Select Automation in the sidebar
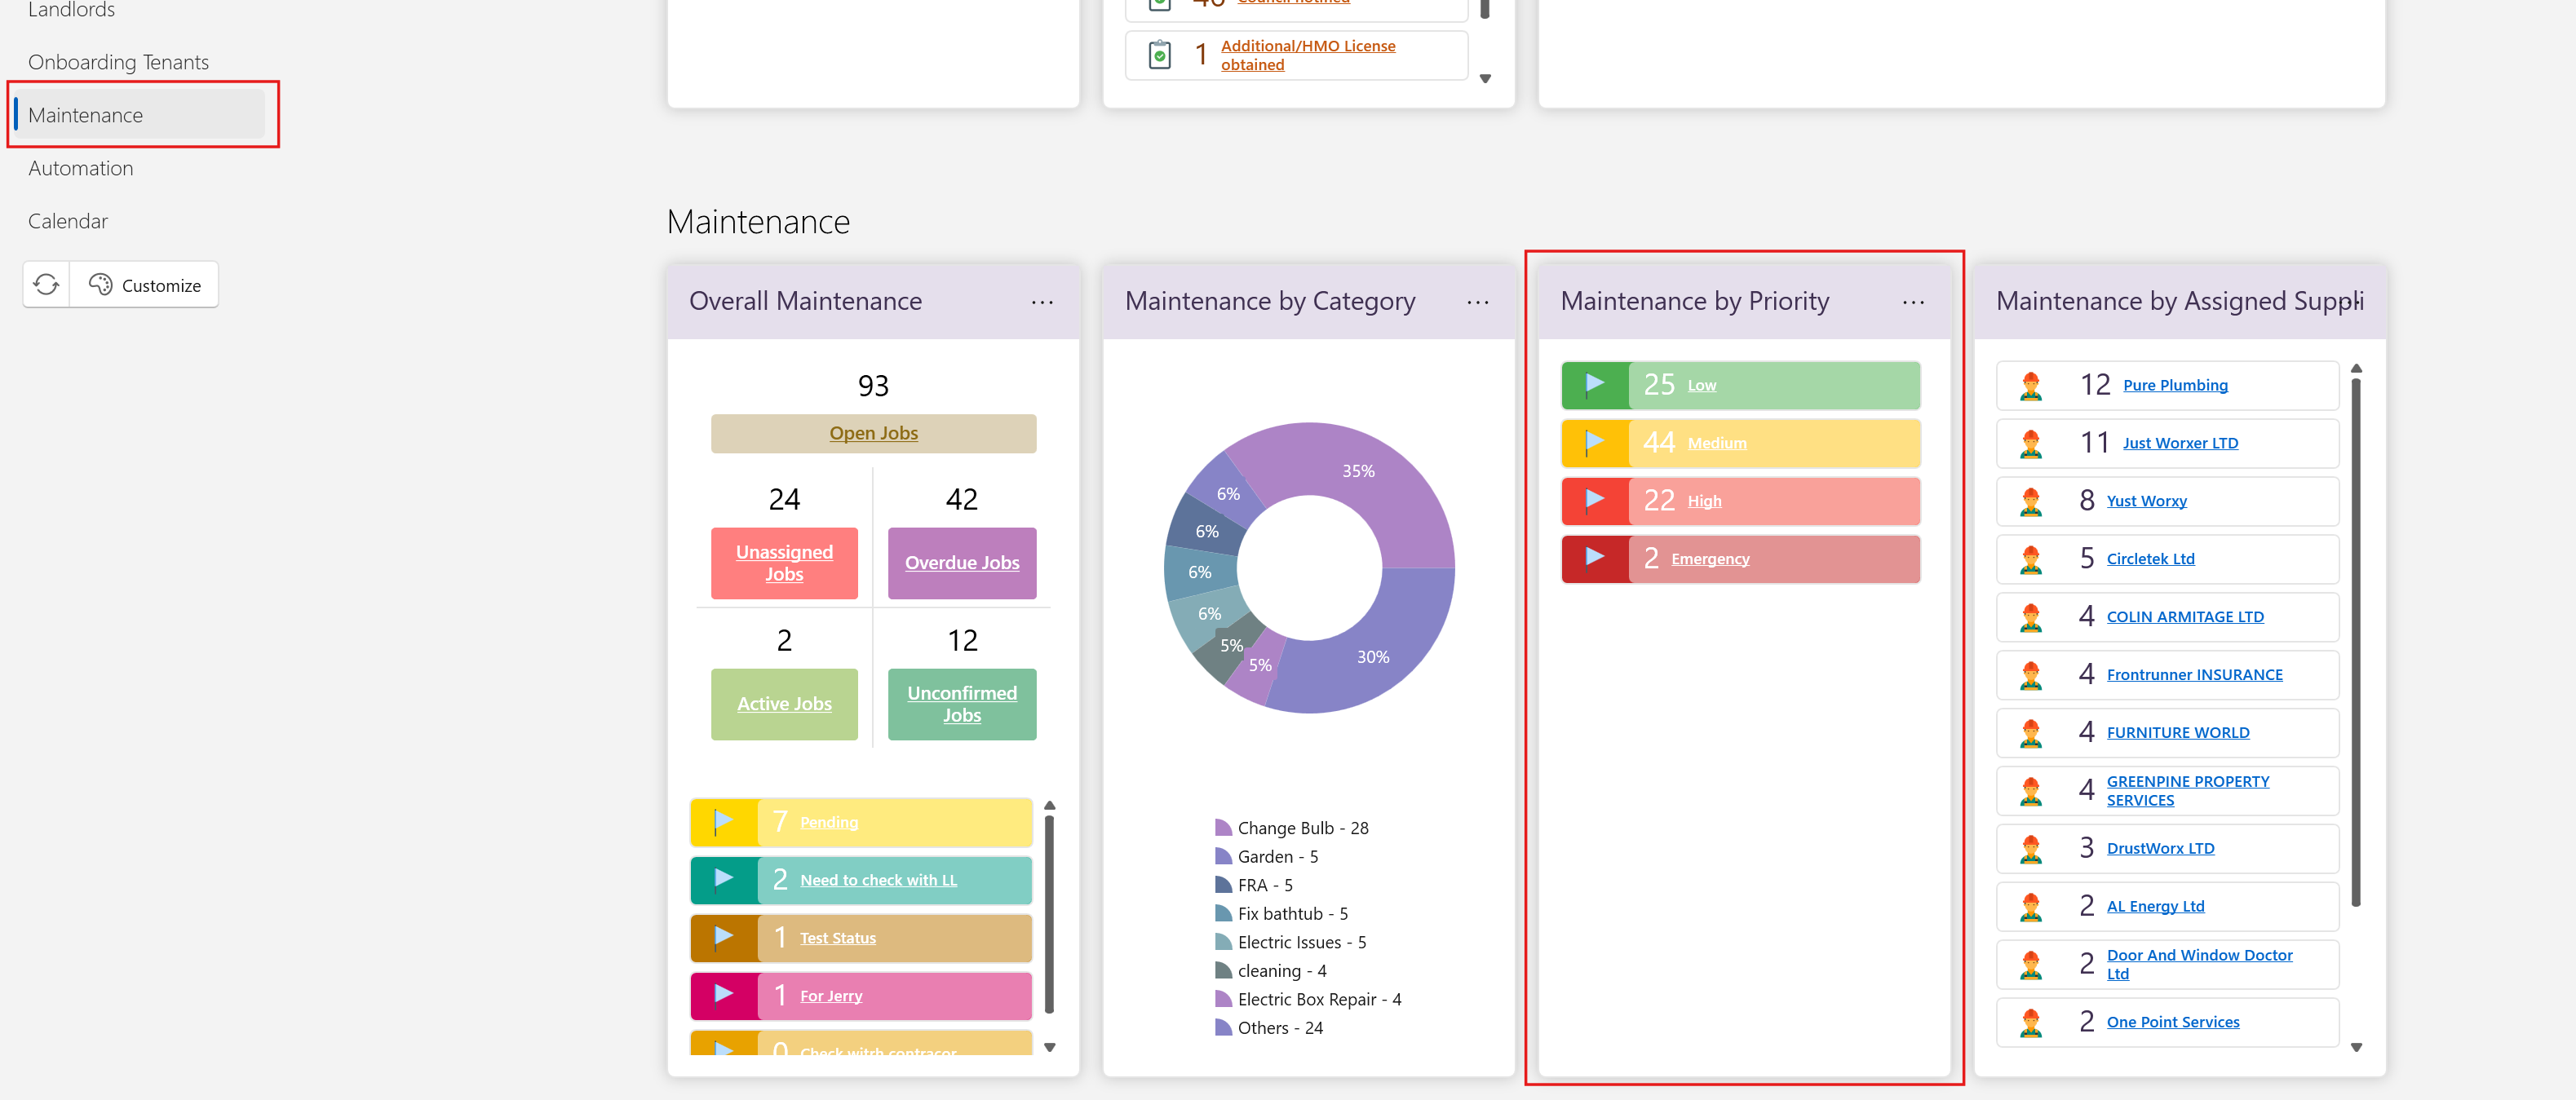The height and width of the screenshot is (1100, 2576). 81,168
